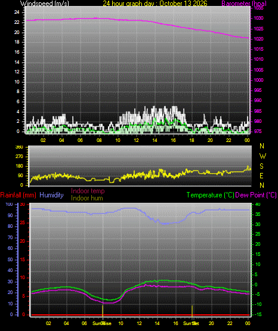This screenshot has width=278, height=331.
Task: Click the 24 windspeed scale value
Action: (x=17, y=13)
